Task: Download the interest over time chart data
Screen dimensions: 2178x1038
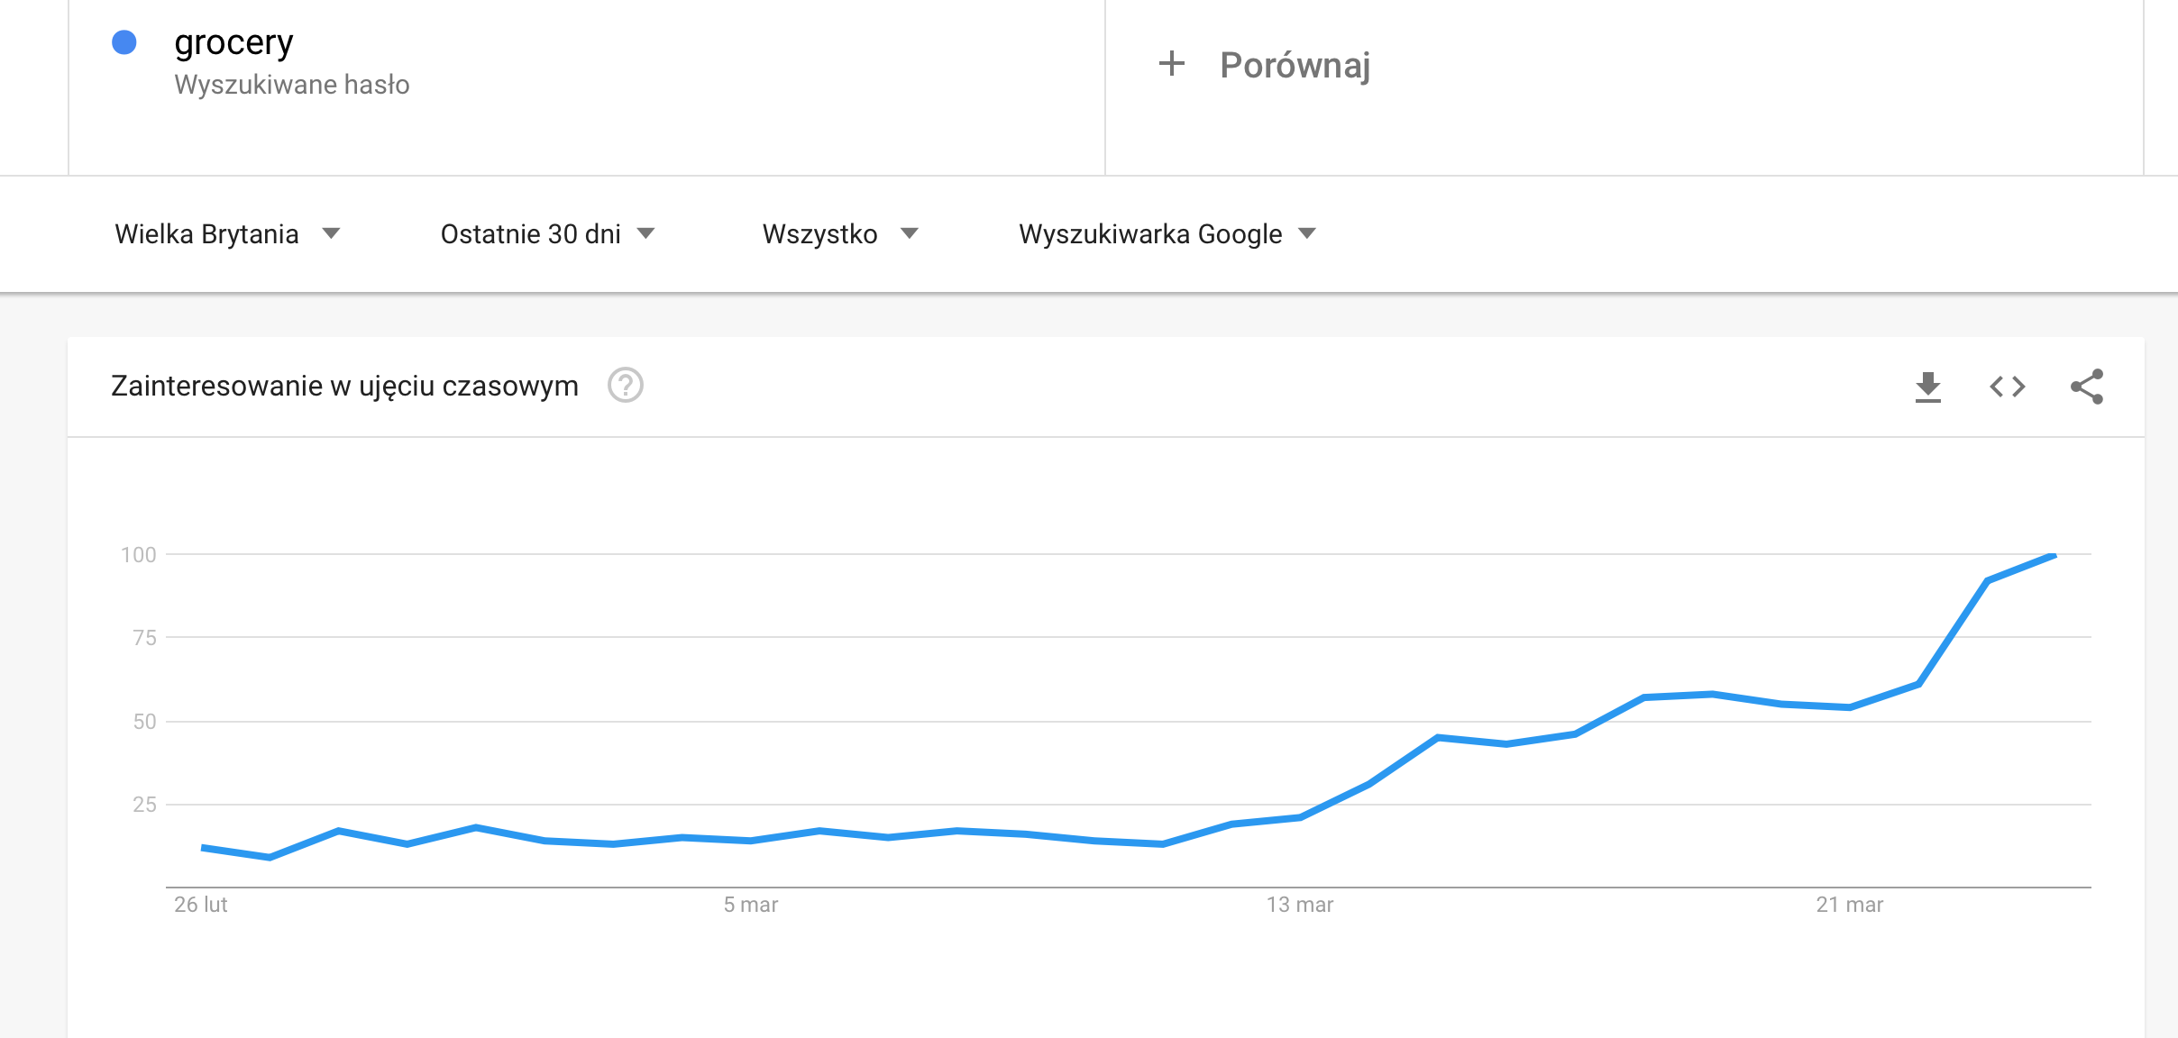Action: coord(1927,387)
